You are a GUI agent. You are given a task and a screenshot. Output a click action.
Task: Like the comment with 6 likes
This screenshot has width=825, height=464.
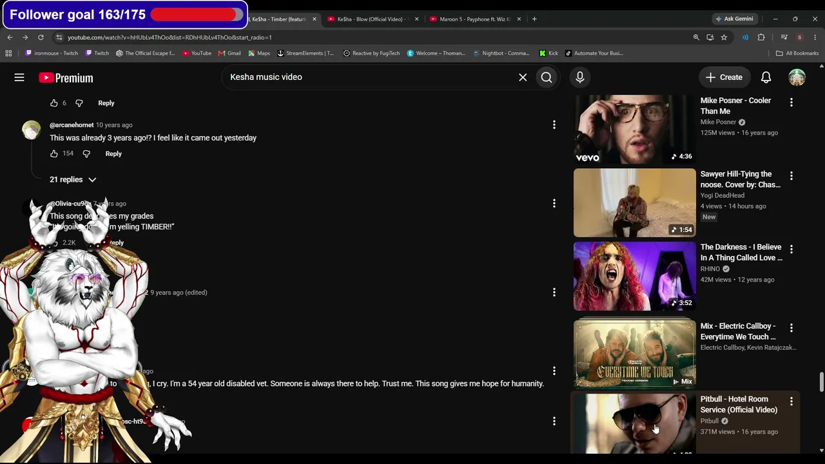click(x=54, y=103)
